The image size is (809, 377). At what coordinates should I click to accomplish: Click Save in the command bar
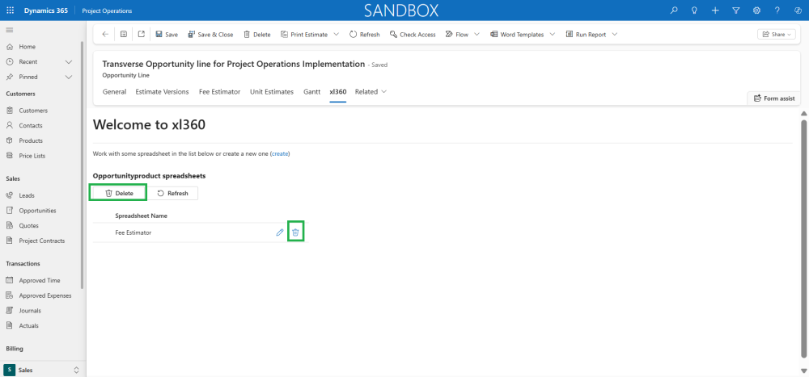coord(167,35)
